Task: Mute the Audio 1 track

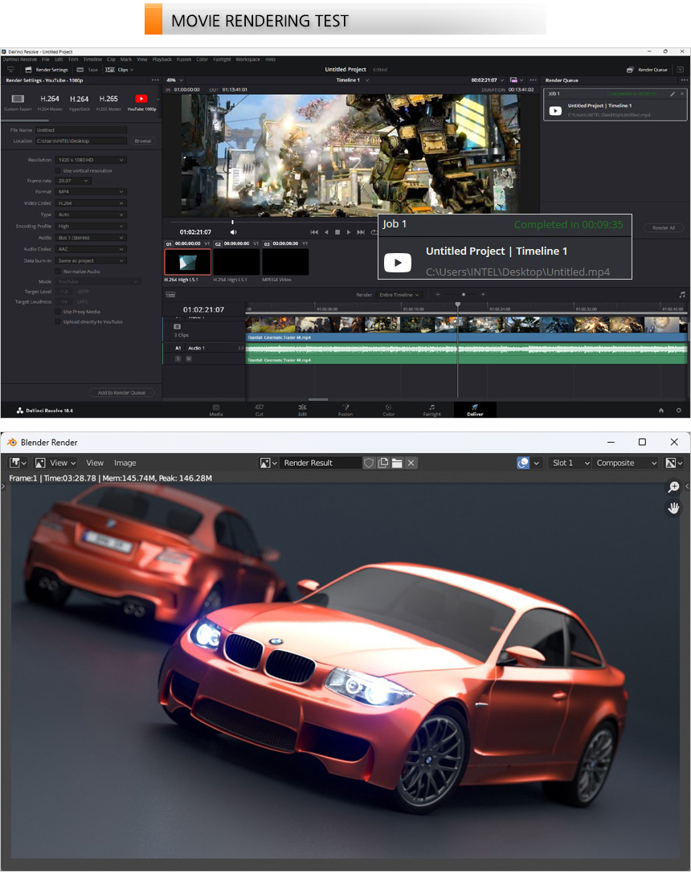Action: (189, 358)
